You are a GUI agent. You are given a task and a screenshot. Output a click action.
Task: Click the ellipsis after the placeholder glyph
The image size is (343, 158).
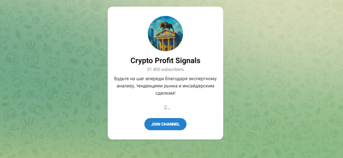[169, 108]
